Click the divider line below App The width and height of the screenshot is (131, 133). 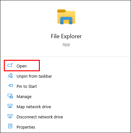point(65,57)
